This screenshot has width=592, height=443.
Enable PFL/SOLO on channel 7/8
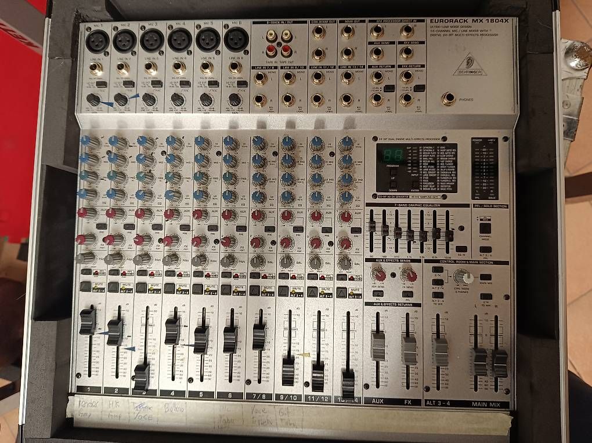[x=255, y=275]
